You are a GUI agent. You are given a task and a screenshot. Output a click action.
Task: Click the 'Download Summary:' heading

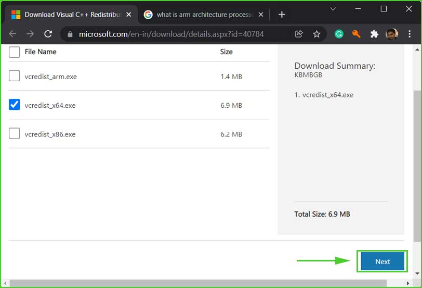coord(335,66)
